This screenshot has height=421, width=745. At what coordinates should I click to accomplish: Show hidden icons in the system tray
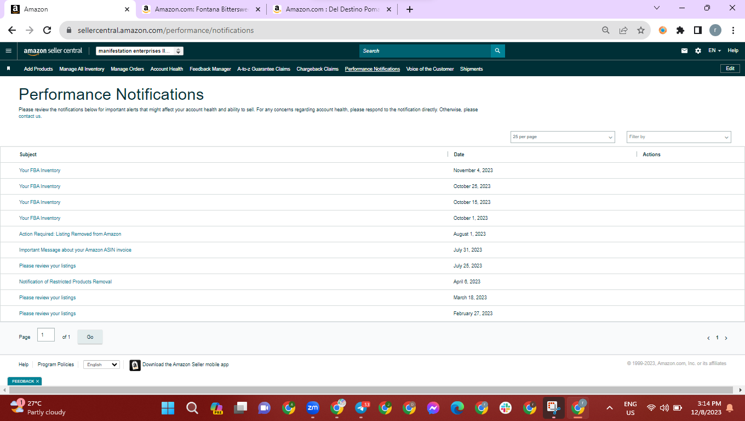click(609, 408)
